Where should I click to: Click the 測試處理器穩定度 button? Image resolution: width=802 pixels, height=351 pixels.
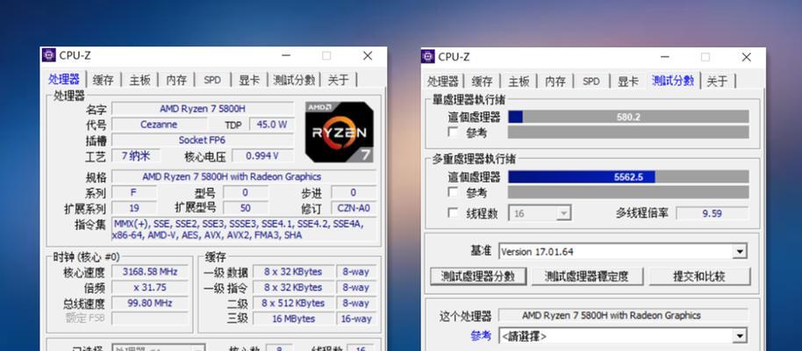point(587,276)
